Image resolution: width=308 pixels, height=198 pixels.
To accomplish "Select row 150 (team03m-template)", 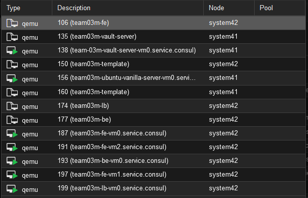I will (x=153, y=64).
